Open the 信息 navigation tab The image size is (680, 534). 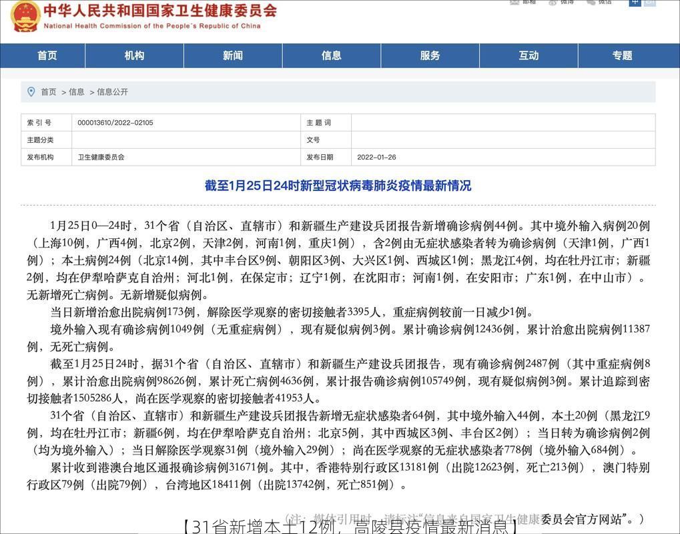(x=330, y=56)
